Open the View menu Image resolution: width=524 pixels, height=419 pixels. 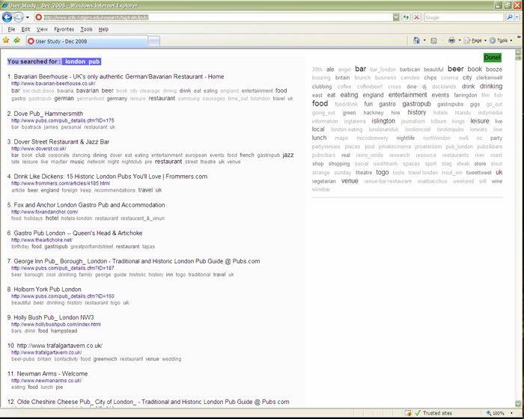point(42,29)
